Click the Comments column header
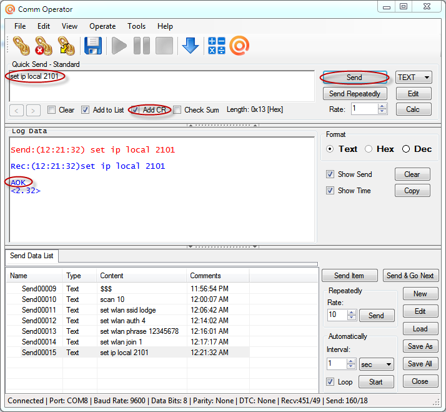Screen dimensions: 446x412 pyautogui.click(x=218, y=276)
